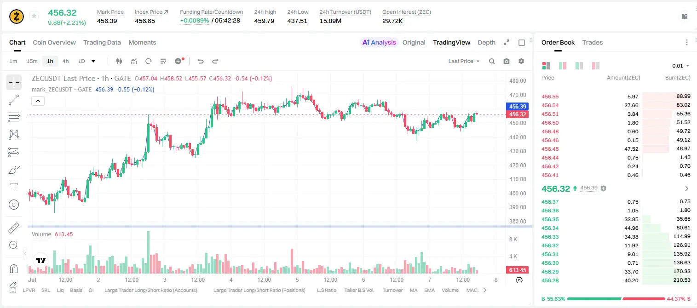
Task: Select the 15m timeframe
Action: (32, 61)
